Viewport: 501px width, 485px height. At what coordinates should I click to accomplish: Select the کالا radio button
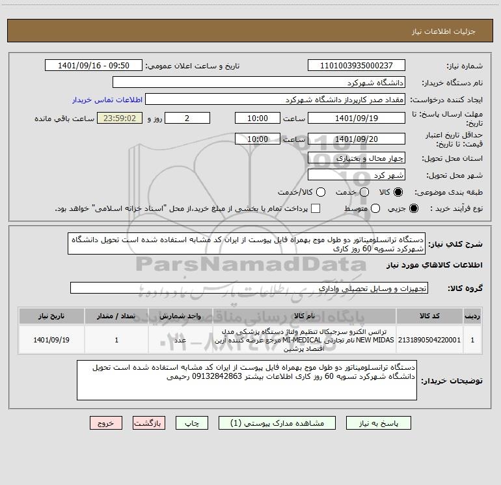tap(398, 192)
